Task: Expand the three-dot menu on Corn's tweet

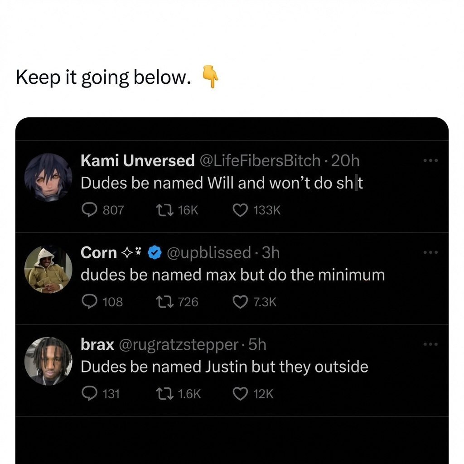Action: (431, 252)
